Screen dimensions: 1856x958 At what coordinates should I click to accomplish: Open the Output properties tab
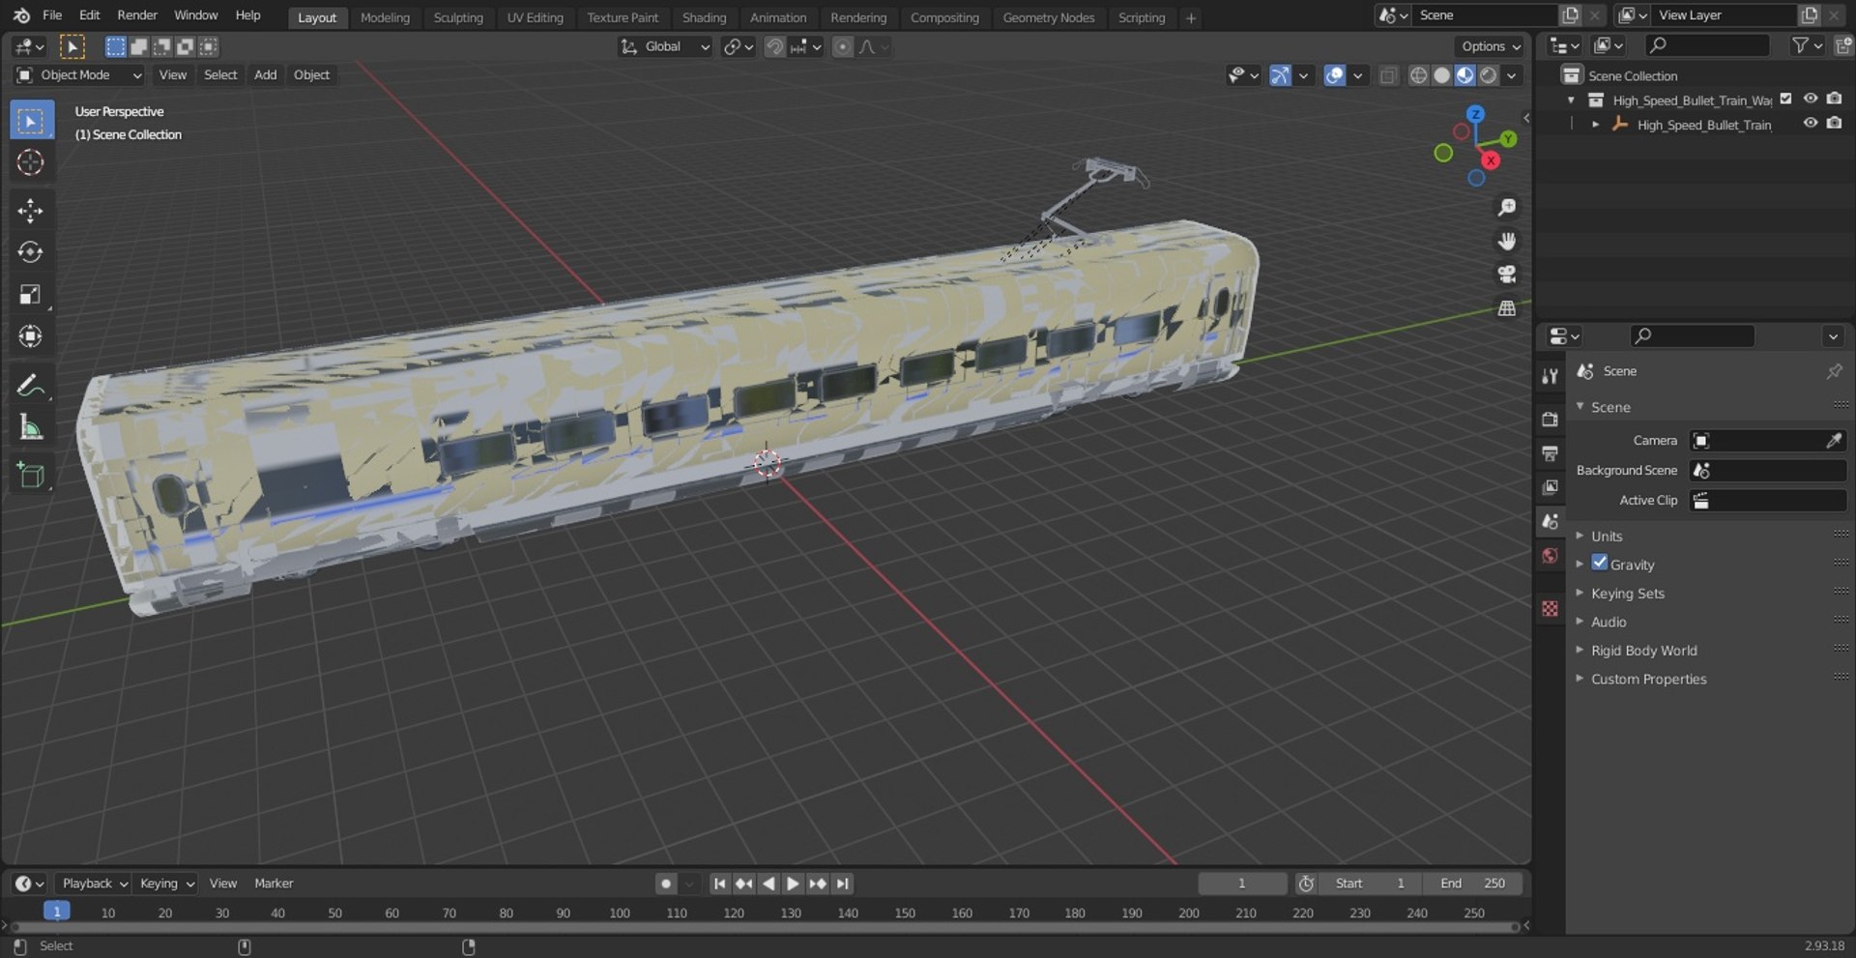coord(1551,452)
